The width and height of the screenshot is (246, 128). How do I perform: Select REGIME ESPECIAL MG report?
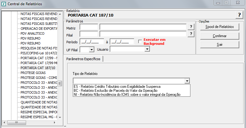click(39, 117)
